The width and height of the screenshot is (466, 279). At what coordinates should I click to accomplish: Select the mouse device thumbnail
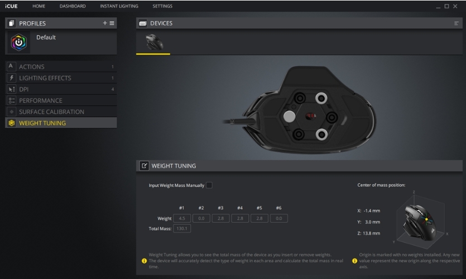[153, 42]
